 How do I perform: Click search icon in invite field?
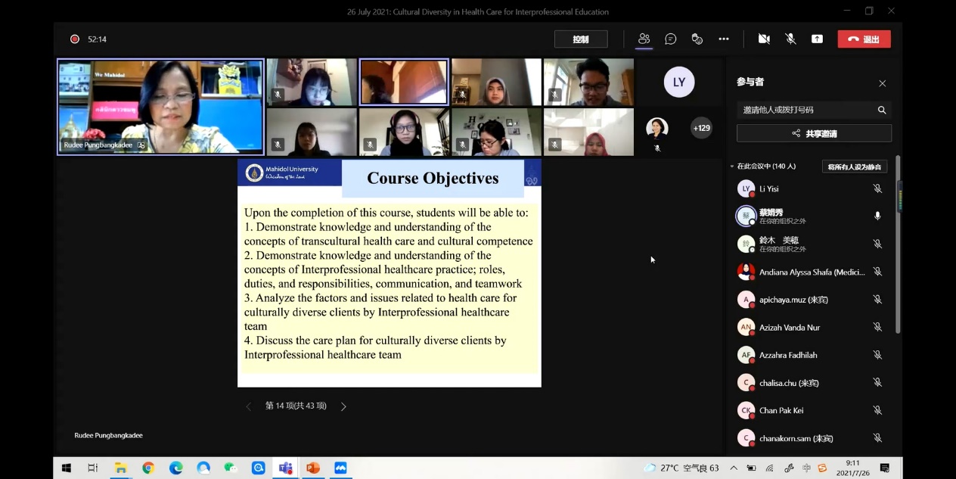coord(881,110)
